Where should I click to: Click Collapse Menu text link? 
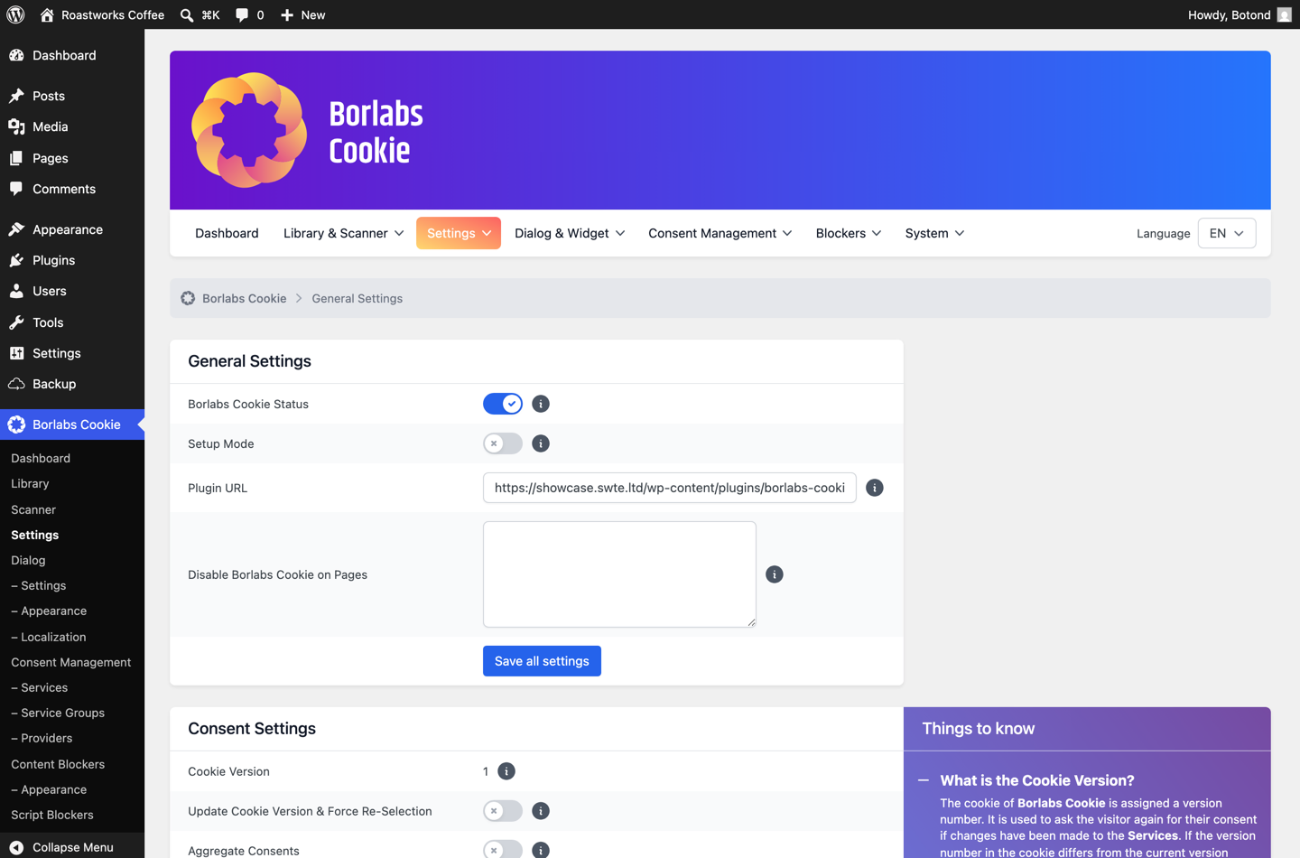(x=73, y=847)
